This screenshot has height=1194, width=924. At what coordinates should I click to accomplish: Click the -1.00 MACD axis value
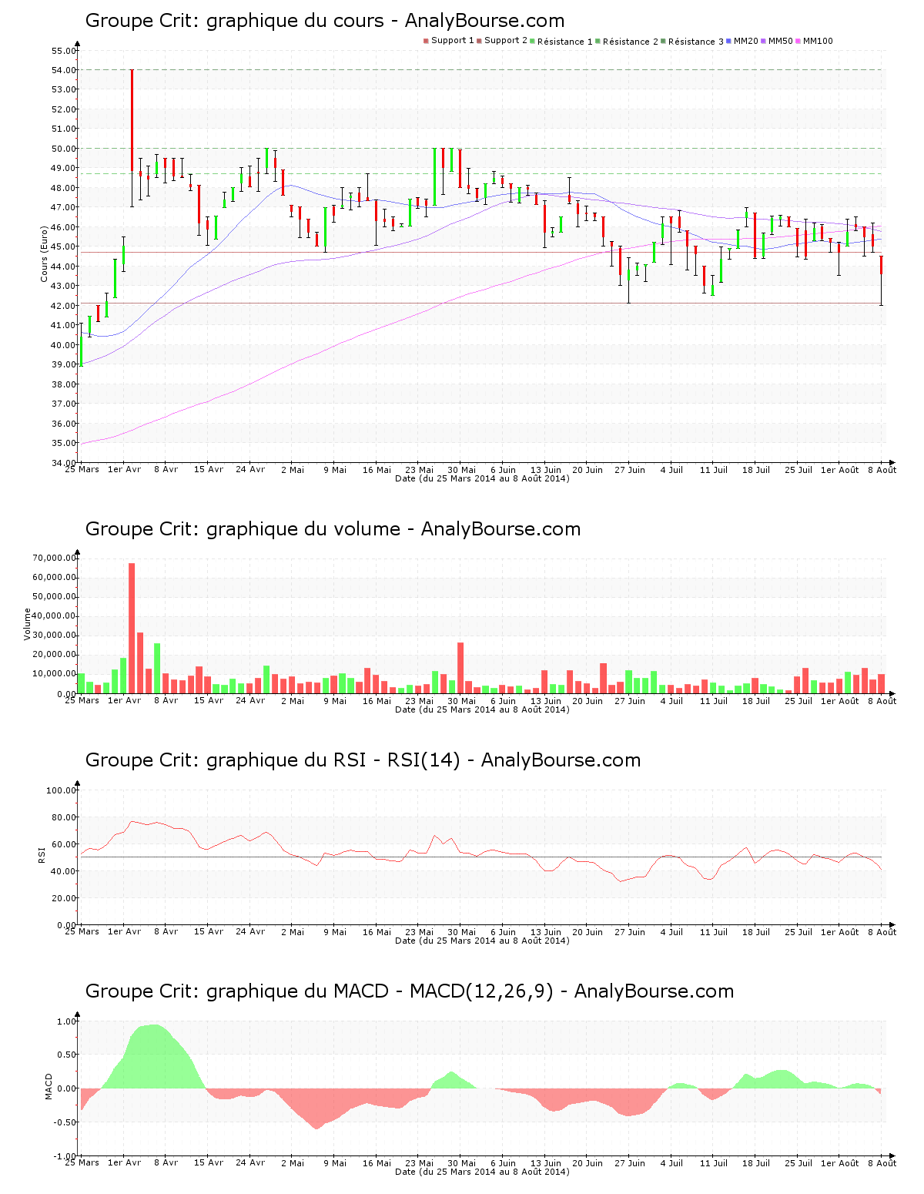pos(65,1156)
